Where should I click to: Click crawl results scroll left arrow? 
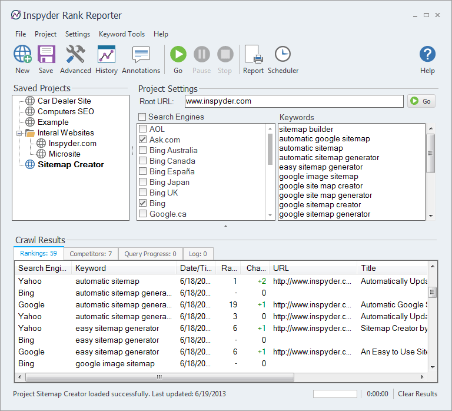click(x=19, y=377)
